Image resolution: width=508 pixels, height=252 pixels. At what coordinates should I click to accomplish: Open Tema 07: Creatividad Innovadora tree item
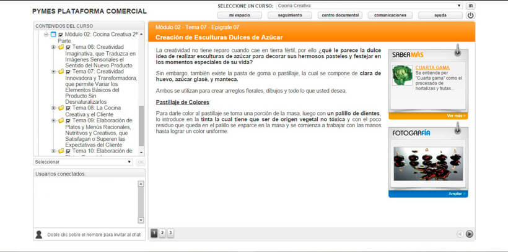point(101,86)
